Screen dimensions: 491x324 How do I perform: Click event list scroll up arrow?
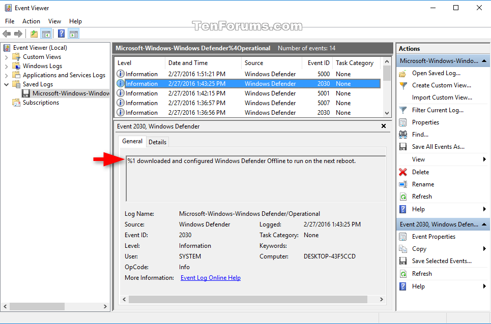coord(387,61)
